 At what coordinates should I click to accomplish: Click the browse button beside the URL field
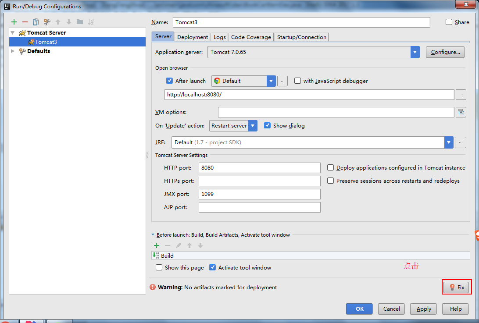461,95
